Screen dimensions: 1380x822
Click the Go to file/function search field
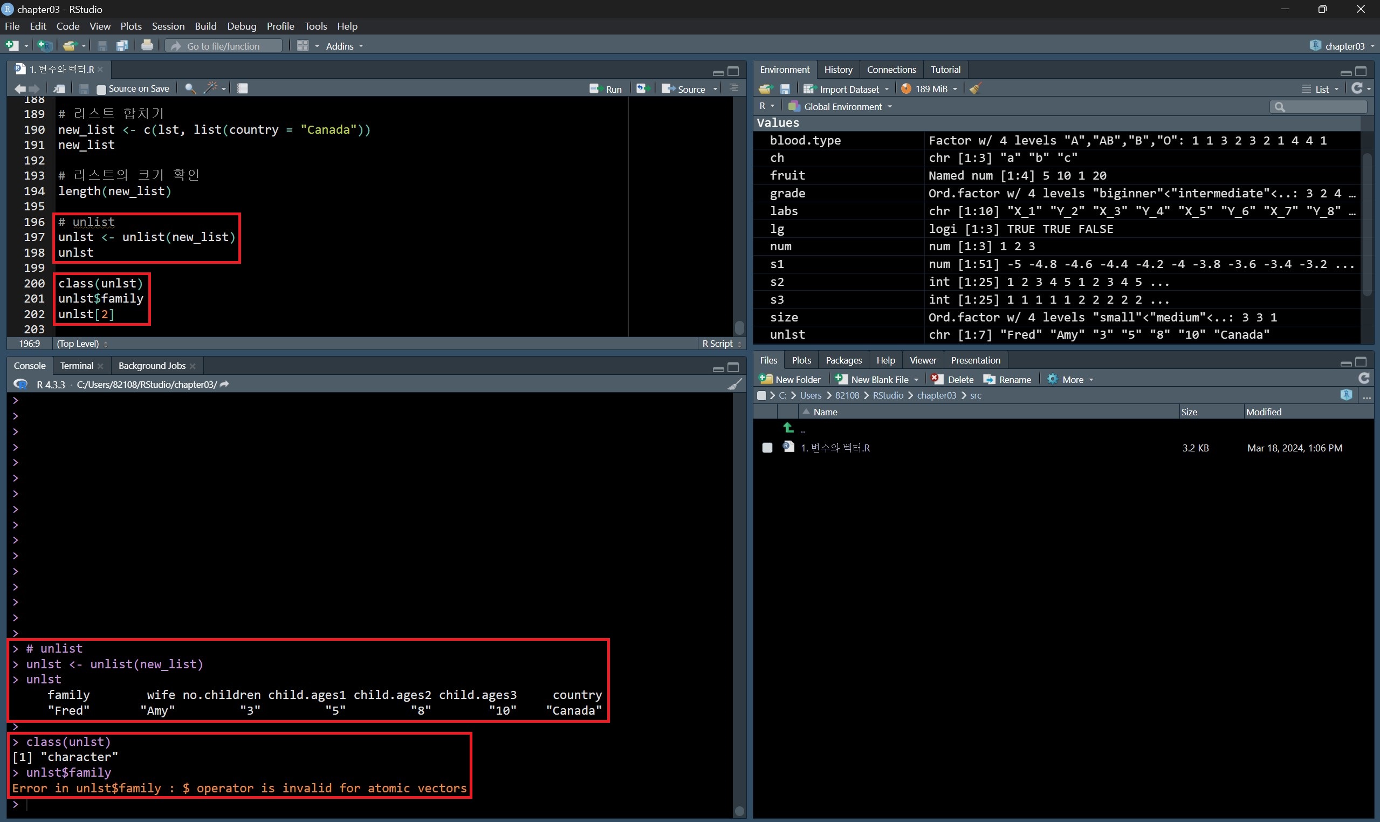[x=224, y=46]
